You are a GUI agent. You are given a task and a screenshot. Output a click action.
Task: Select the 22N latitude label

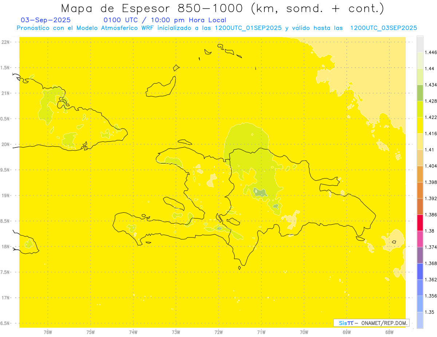(x=5, y=42)
